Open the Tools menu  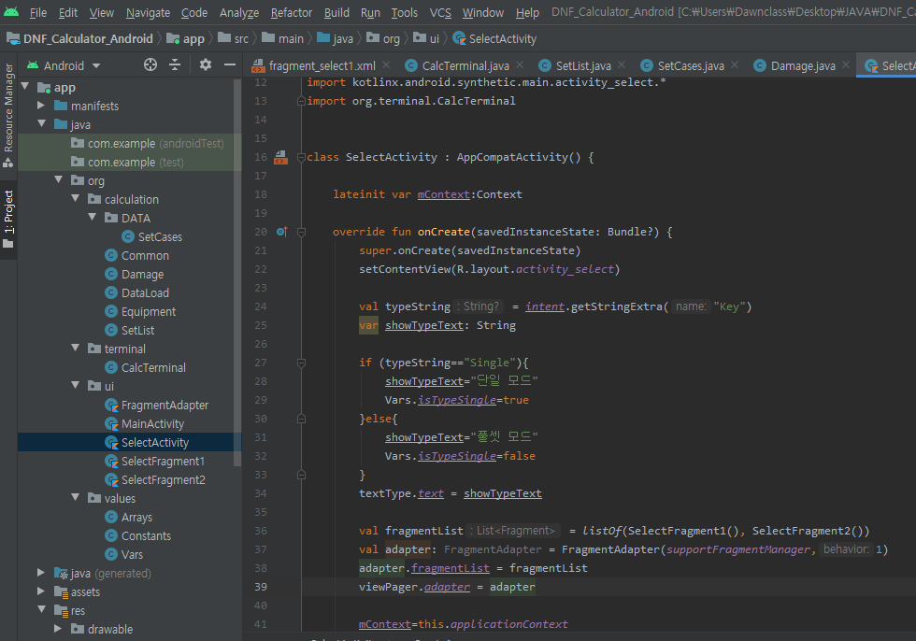tap(404, 12)
